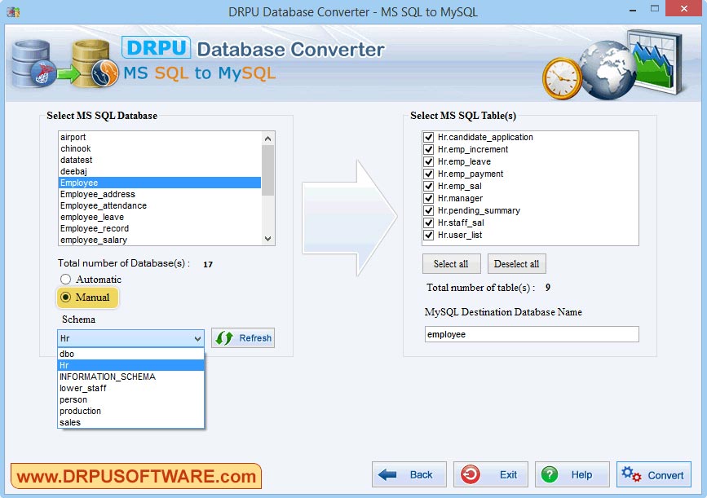This screenshot has width=707, height=498.
Task: Collapse the Schema dropdown arrow
Action: (197, 337)
